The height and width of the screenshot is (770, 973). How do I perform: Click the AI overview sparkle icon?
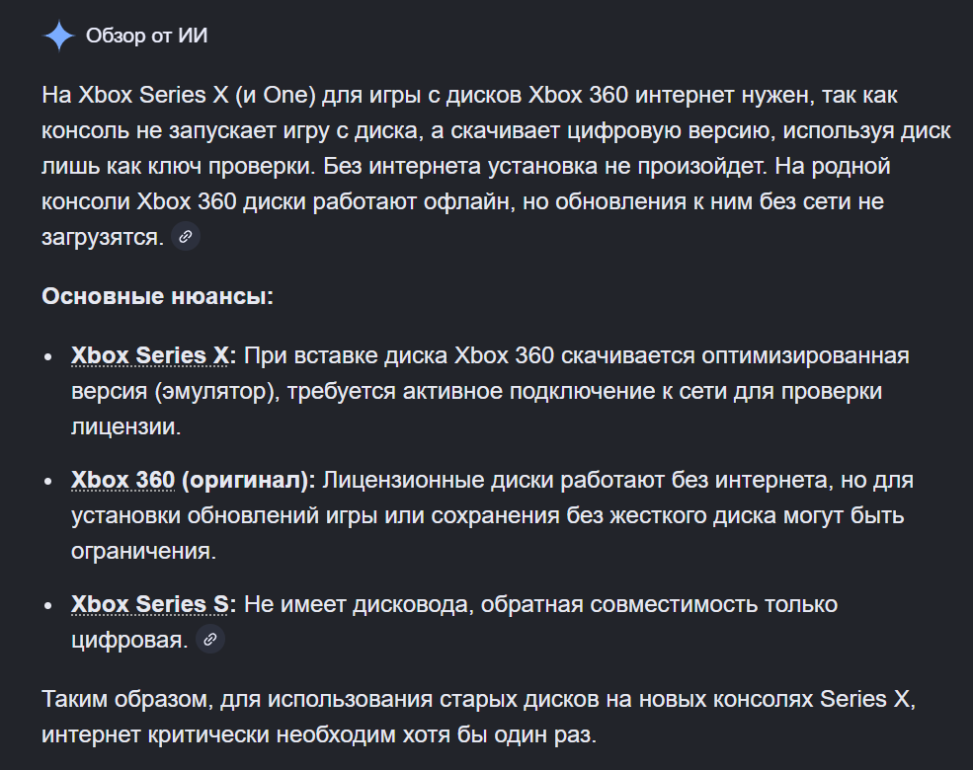[59, 37]
